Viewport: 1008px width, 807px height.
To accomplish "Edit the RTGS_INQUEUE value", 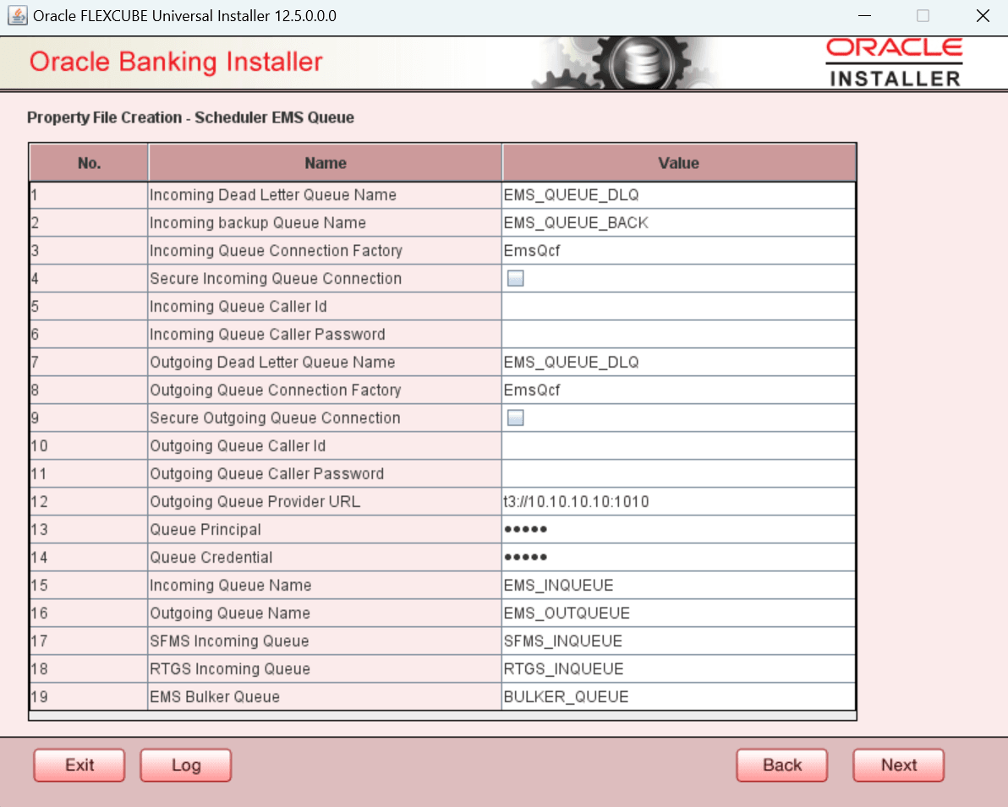I will (x=678, y=669).
